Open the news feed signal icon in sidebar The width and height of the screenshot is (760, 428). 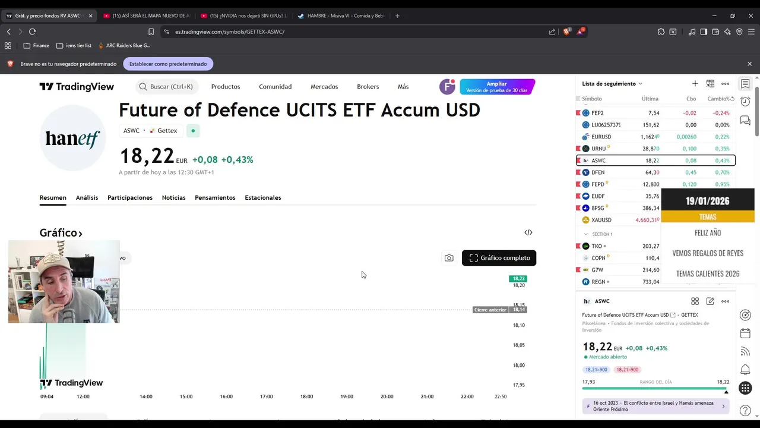[745, 352]
